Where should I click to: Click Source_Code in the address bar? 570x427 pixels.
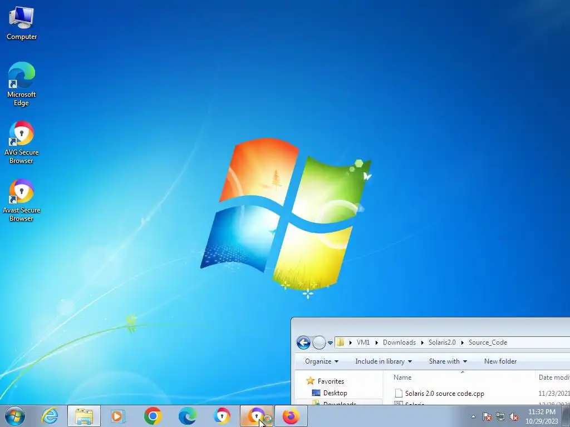pos(488,342)
